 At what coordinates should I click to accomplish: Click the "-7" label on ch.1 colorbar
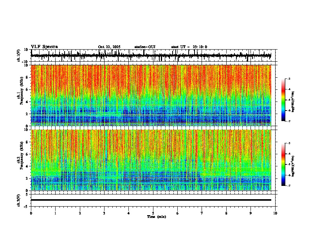[289, 121]
